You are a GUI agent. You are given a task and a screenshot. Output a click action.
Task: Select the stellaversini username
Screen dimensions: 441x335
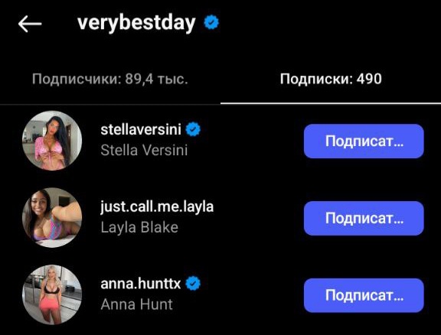[141, 129]
